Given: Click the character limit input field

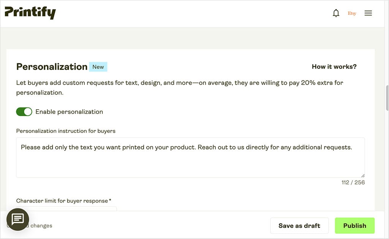Looking at the screenshot, I should click(x=76, y=209).
